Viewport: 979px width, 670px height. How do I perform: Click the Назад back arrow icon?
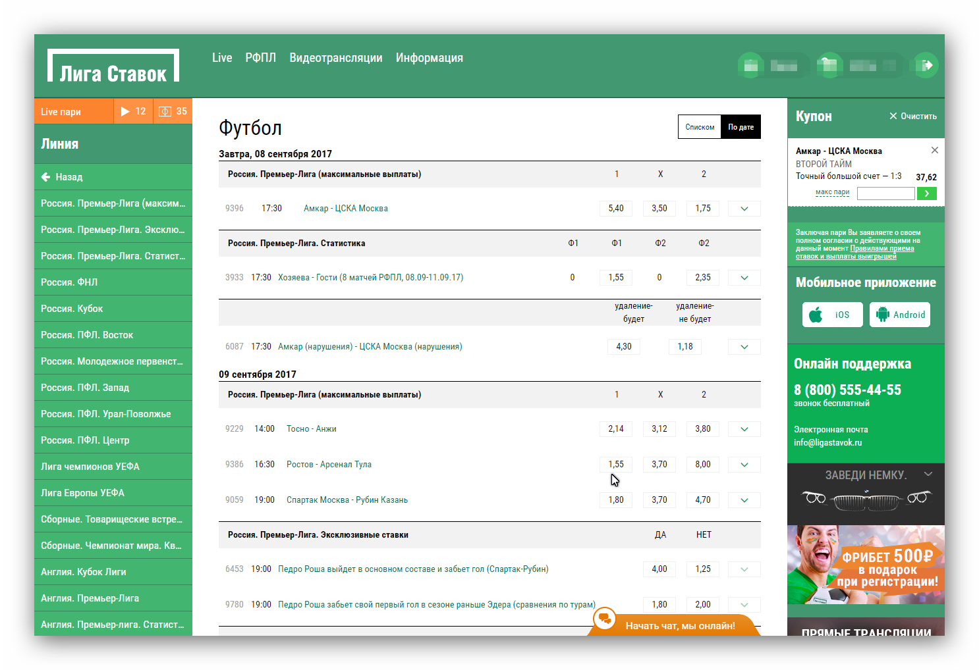click(x=45, y=177)
